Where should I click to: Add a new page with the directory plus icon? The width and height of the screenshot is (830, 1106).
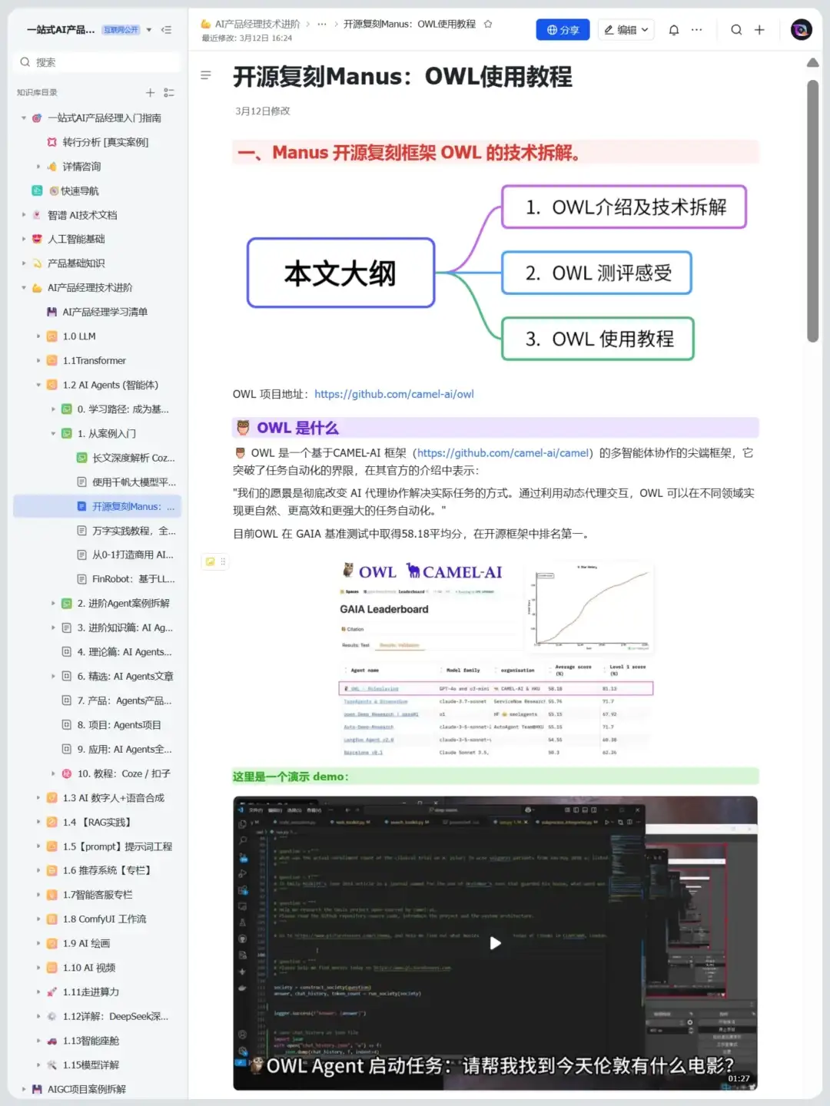point(151,92)
